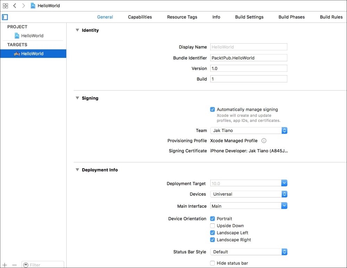Click the HelloWorld file icon in the path bar
The height and width of the screenshot is (268, 347).
click(x=33, y=6)
